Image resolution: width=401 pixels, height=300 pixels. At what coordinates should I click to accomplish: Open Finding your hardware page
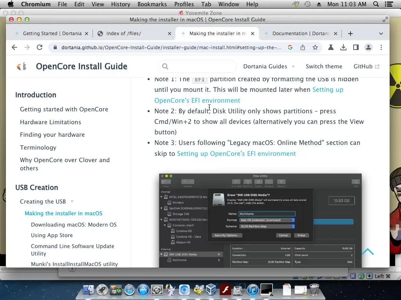pos(52,135)
